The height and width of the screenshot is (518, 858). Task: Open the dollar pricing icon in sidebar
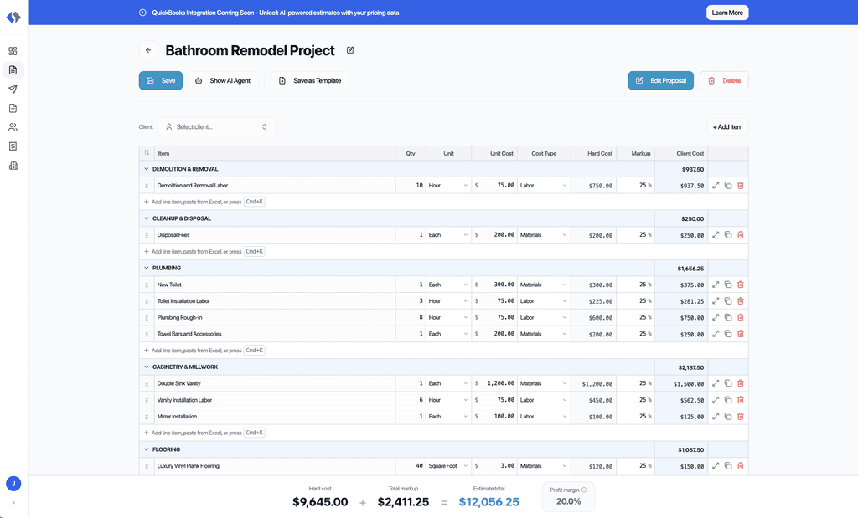[13, 146]
